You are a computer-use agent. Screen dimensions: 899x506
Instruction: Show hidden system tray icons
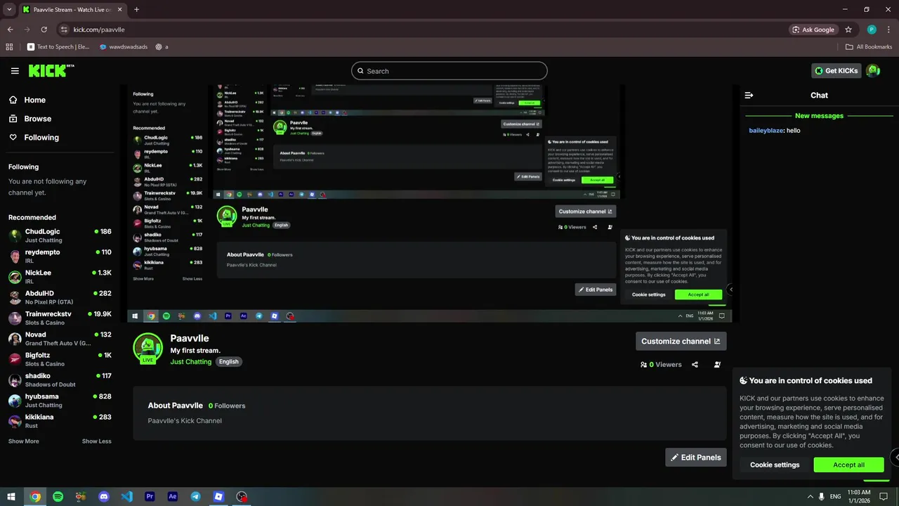click(x=810, y=496)
